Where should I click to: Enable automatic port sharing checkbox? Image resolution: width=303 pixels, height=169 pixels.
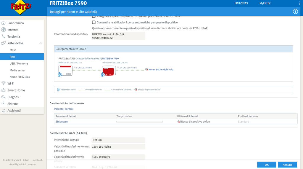click(94, 22)
